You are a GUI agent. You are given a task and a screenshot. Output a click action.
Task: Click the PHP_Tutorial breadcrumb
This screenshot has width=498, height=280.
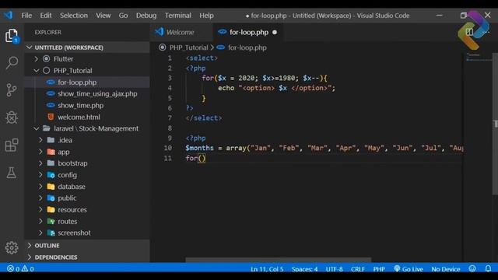(188, 47)
